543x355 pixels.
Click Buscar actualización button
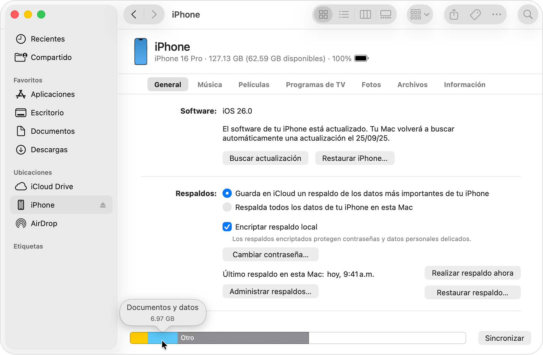point(265,158)
